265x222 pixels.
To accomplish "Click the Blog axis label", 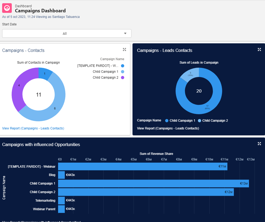I will click(x=52, y=175).
